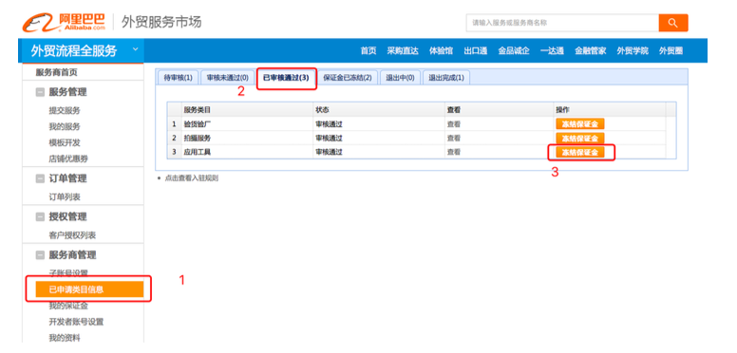Viewport: 737px width, 353px height.
Task: Collapse the 订单管理 section
Action: (x=40, y=178)
